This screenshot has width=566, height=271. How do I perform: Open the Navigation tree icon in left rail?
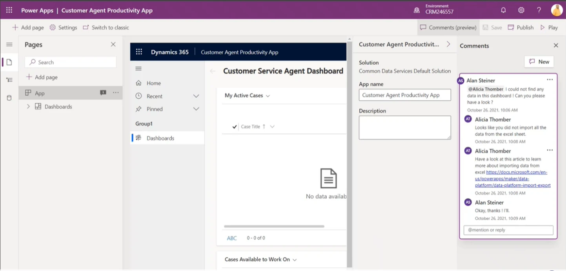coord(9,80)
